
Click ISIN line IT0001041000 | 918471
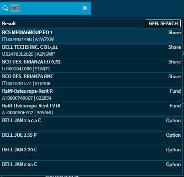point(26,69)
